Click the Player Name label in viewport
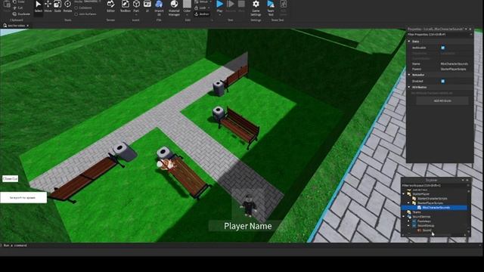This screenshot has width=484, height=272. click(x=248, y=226)
